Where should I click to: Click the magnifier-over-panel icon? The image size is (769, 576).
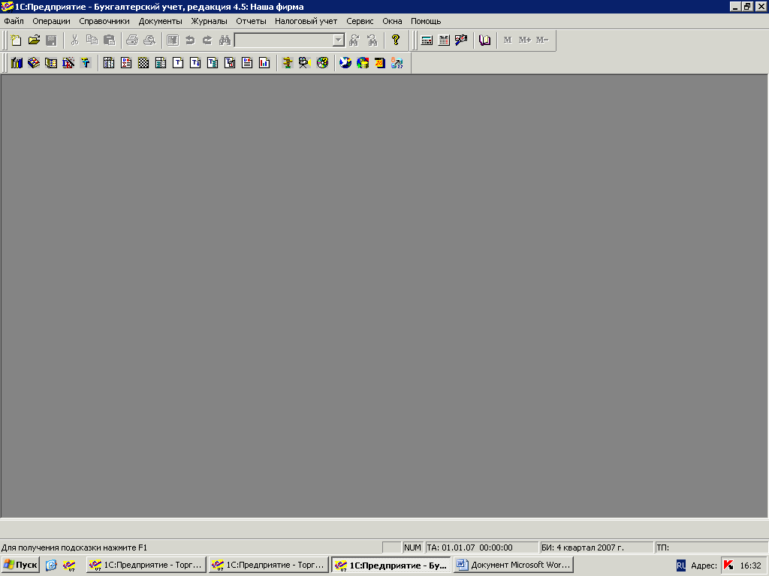pyautogui.click(x=461, y=40)
